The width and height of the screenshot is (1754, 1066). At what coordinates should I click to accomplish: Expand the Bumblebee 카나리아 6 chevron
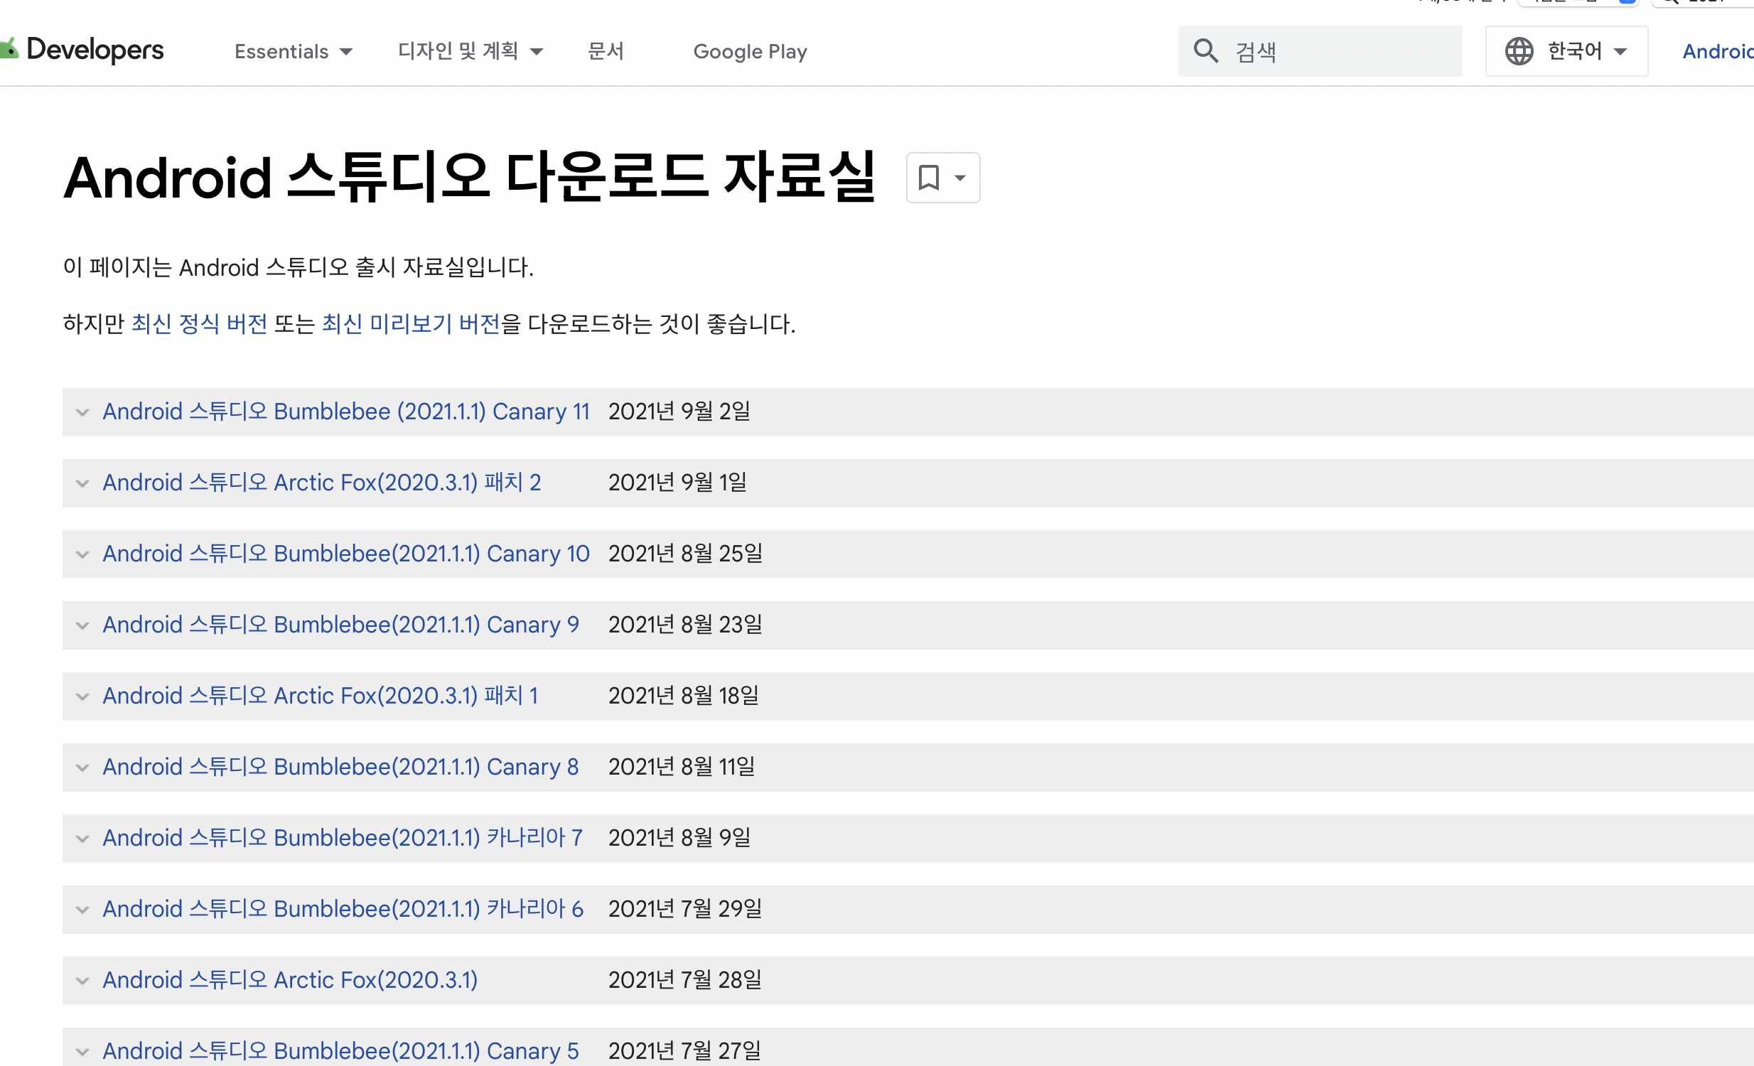coord(82,910)
